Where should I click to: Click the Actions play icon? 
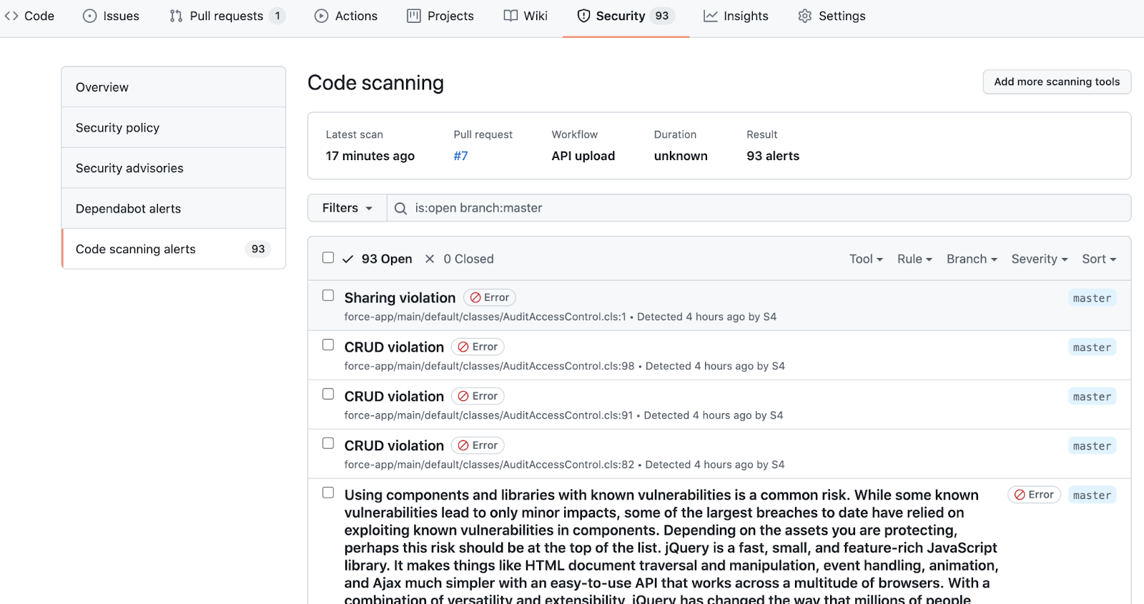pos(321,16)
